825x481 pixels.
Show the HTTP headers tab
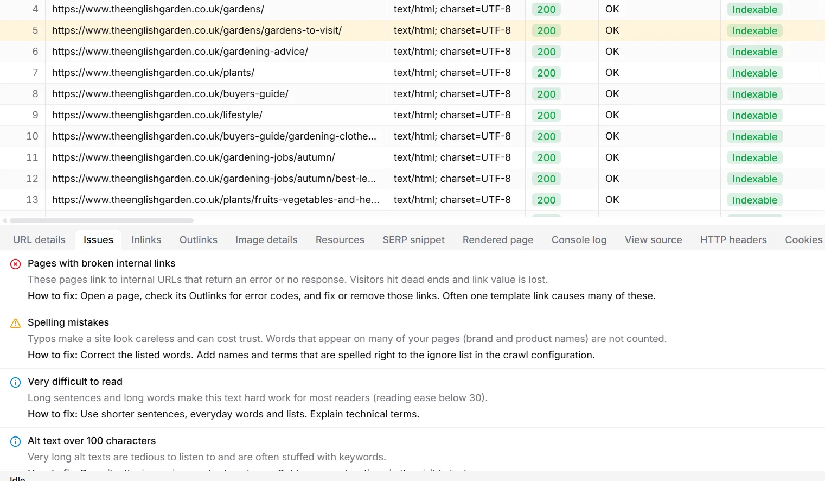(733, 240)
